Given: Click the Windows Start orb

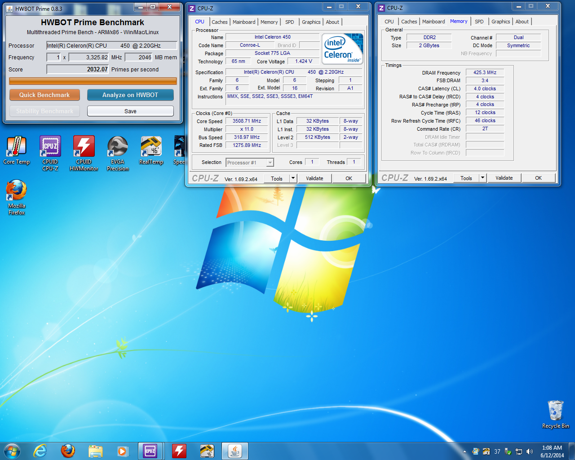Looking at the screenshot, I should (x=12, y=451).
